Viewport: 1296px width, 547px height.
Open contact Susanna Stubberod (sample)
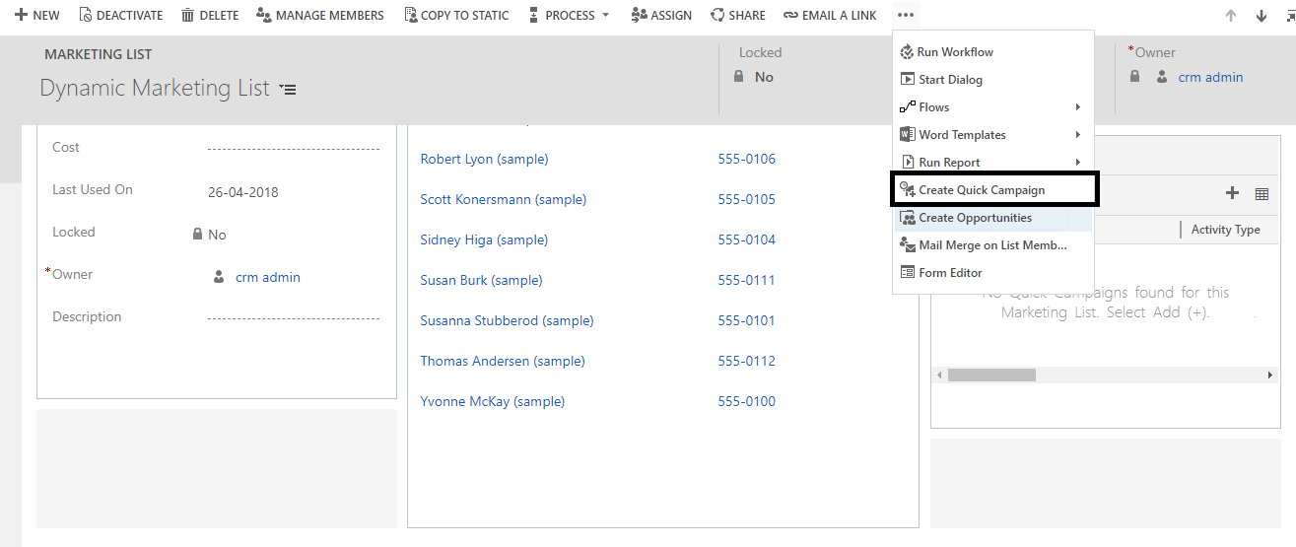click(507, 320)
